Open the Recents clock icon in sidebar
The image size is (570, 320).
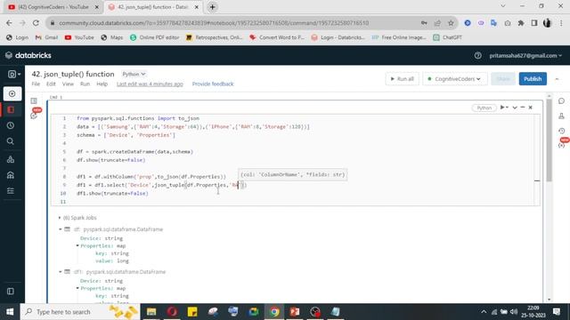point(11,125)
